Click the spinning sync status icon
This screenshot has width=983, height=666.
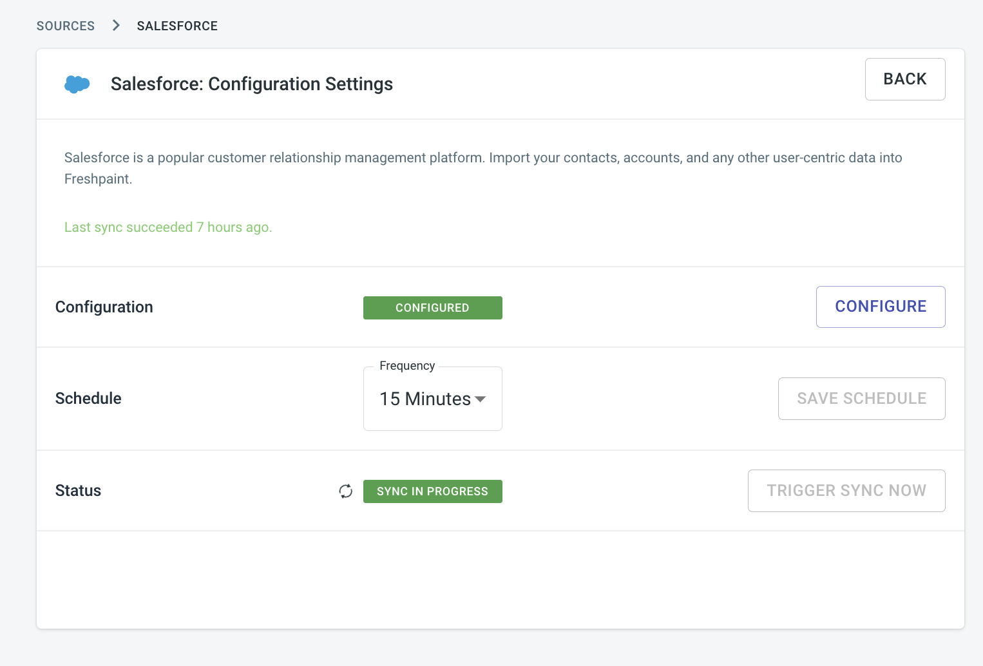pos(346,491)
